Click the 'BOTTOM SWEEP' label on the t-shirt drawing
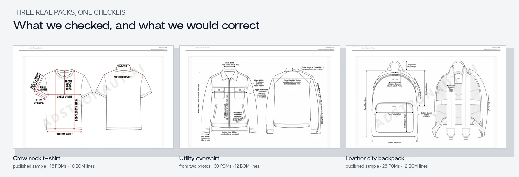The height and width of the screenshot is (177, 519). (x=64, y=134)
